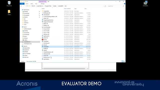Select SQL-TESTABLE under Network
This screenshot has height=90, width=160.
point(27,53)
